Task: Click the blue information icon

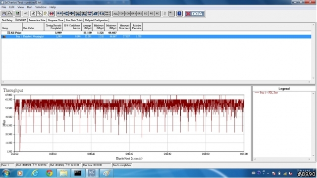Action: [179, 13]
